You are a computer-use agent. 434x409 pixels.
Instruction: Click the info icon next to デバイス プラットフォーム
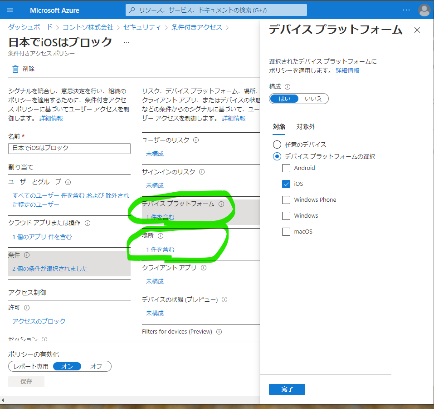pyautogui.click(x=221, y=204)
